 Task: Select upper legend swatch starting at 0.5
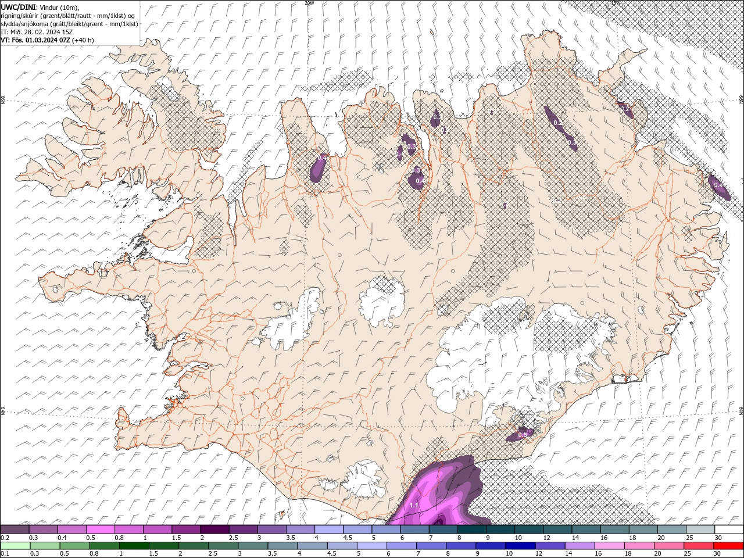[100, 530]
